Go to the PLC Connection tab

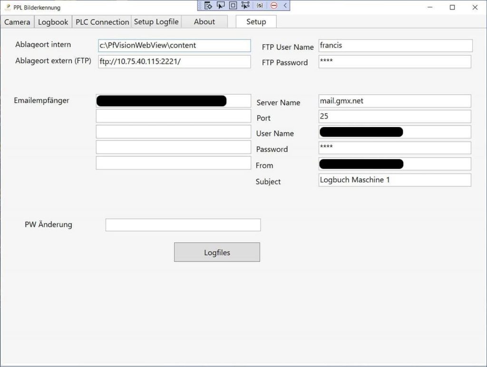pyautogui.click(x=102, y=22)
